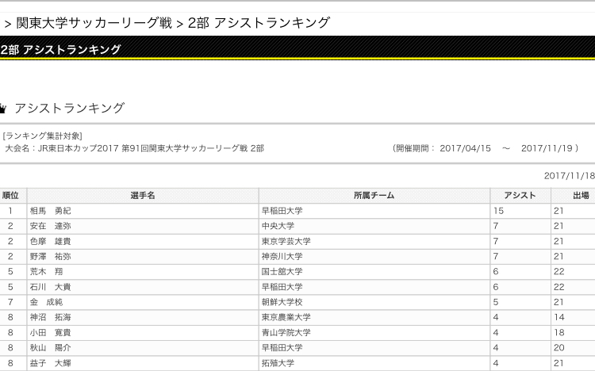Select player name 野澤 祐弥
The height and width of the screenshot is (371, 595).
click(x=51, y=256)
